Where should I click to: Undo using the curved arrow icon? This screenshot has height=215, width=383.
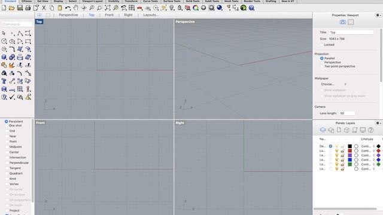click(x=68, y=8)
